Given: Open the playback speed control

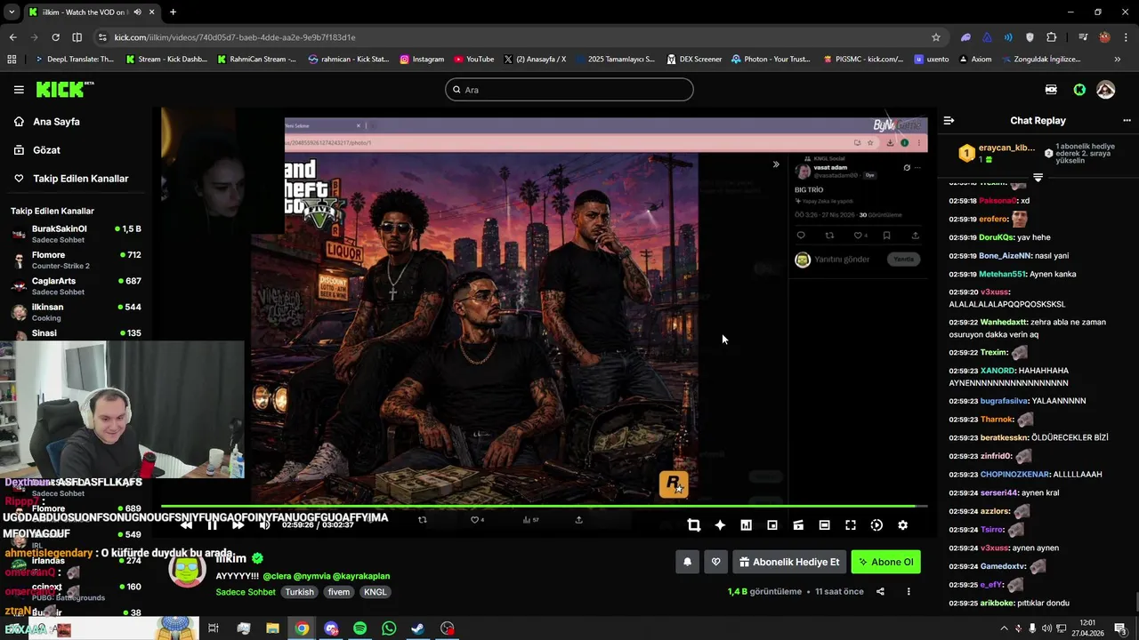Looking at the screenshot, I should point(876,525).
